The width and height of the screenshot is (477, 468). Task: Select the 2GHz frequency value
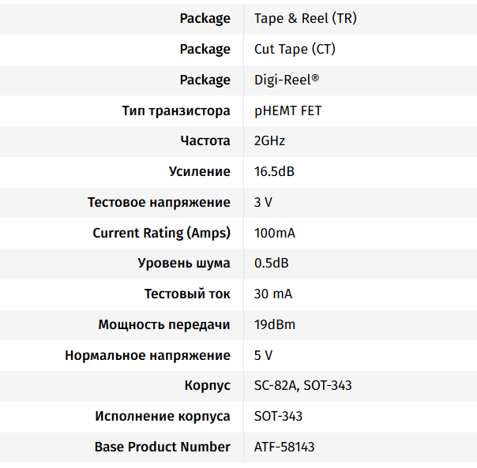click(269, 141)
